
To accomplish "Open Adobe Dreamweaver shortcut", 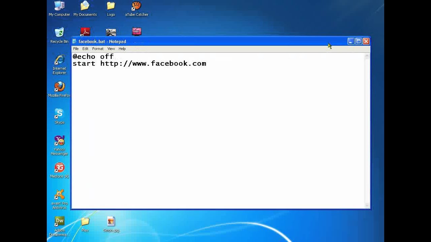I will (59, 227).
